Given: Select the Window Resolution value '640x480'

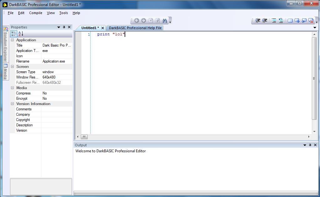Looking at the screenshot, I should pos(57,77).
